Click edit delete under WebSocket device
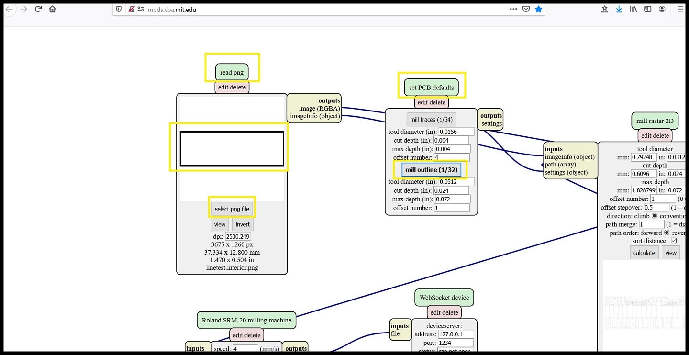Screen dimensions: 689x355 pos(445,312)
